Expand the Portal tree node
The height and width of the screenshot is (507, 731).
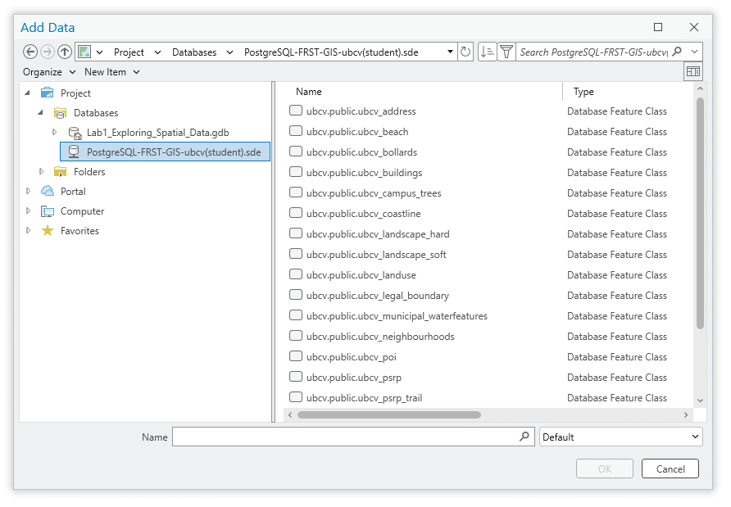[28, 191]
